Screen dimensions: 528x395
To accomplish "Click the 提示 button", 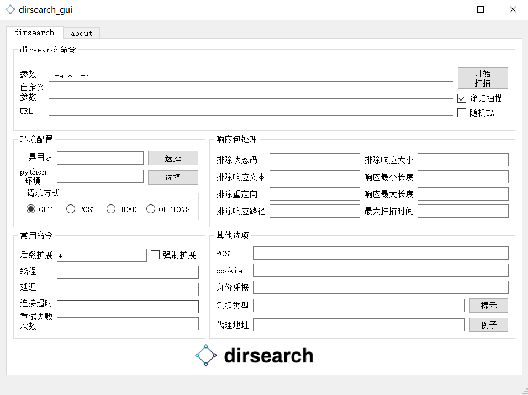I will point(489,306).
